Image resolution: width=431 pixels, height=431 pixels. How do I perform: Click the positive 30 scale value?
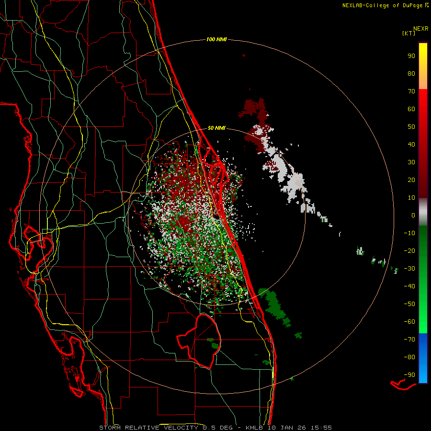[x=411, y=162]
